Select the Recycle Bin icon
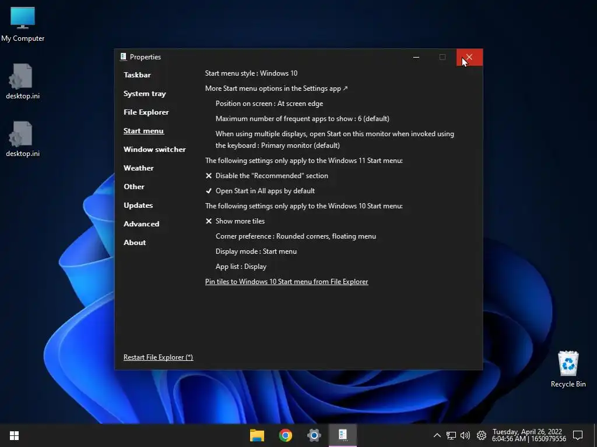Screen dimensions: 597x447 pyautogui.click(x=568, y=369)
